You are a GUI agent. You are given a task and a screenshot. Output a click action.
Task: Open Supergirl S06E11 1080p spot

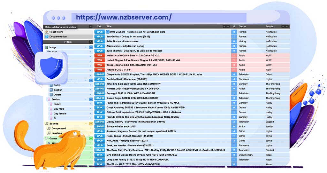point(131,93)
